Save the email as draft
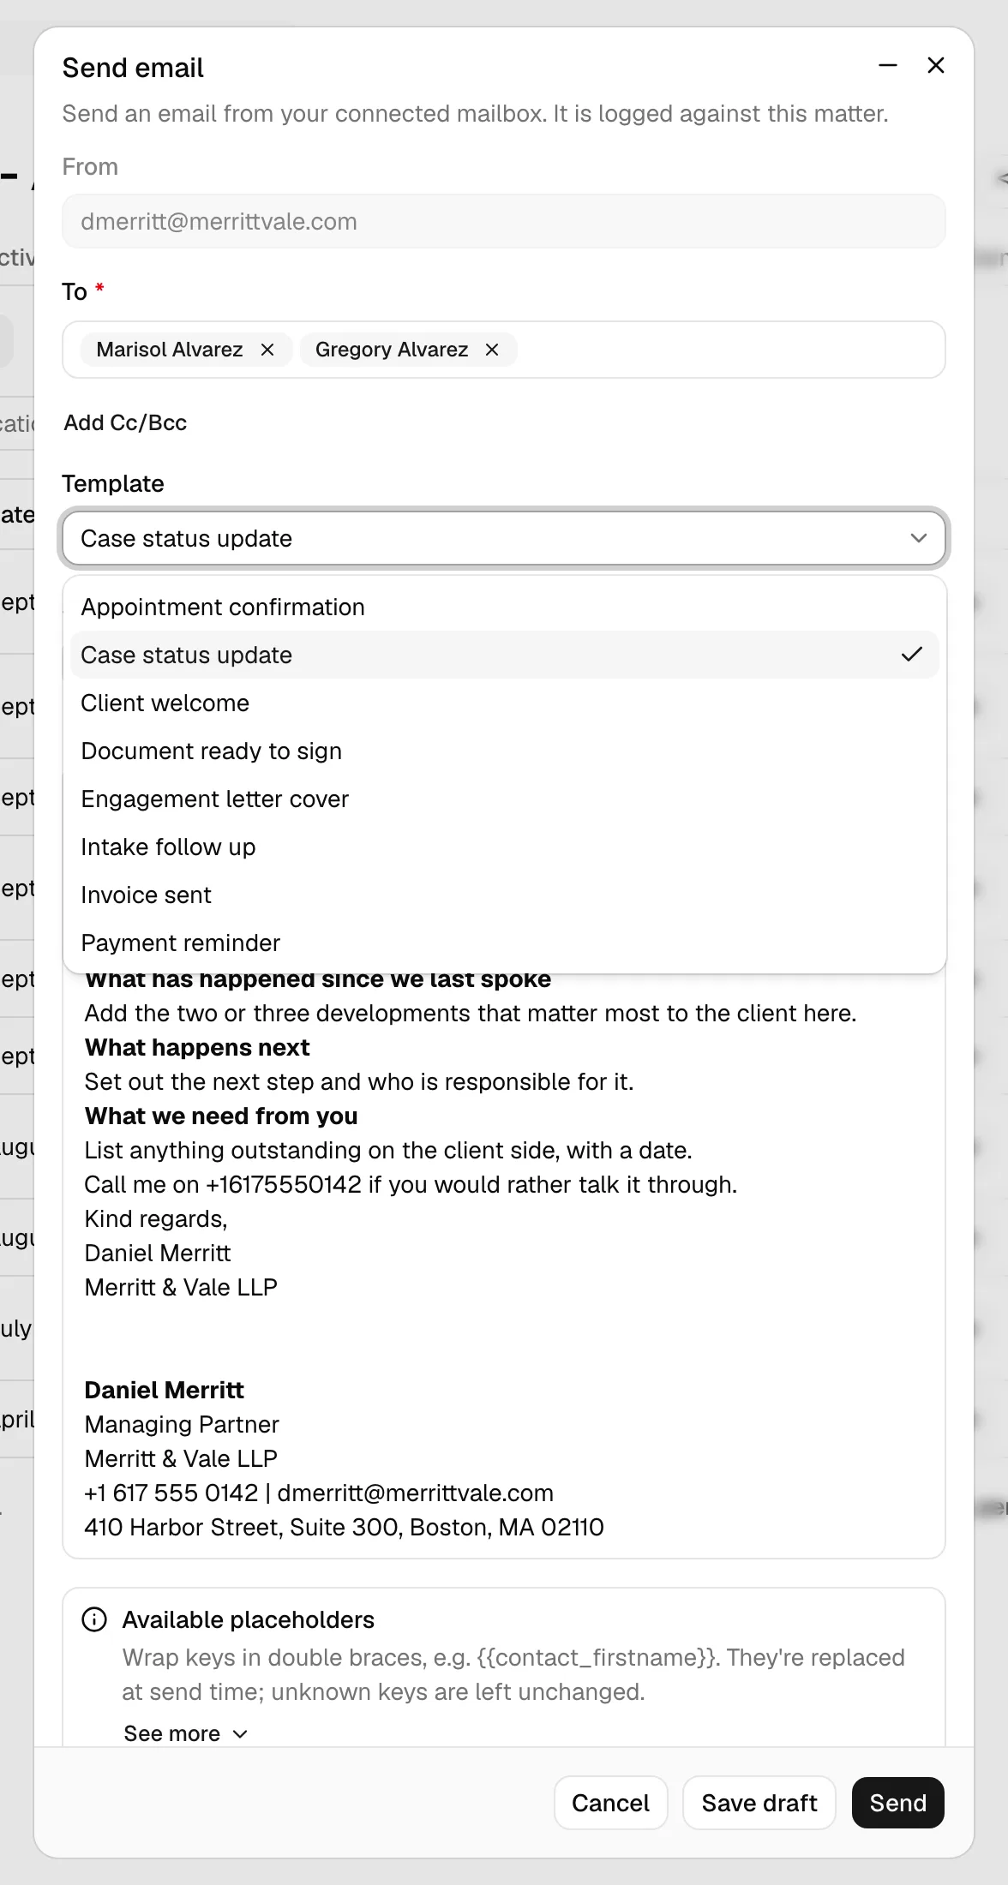This screenshot has width=1008, height=1885. coord(759,1803)
